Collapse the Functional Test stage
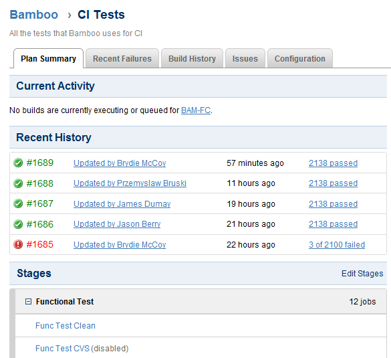Image resolution: width=391 pixels, height=358 pixels. pyautogui.click(x=28, y=302)
